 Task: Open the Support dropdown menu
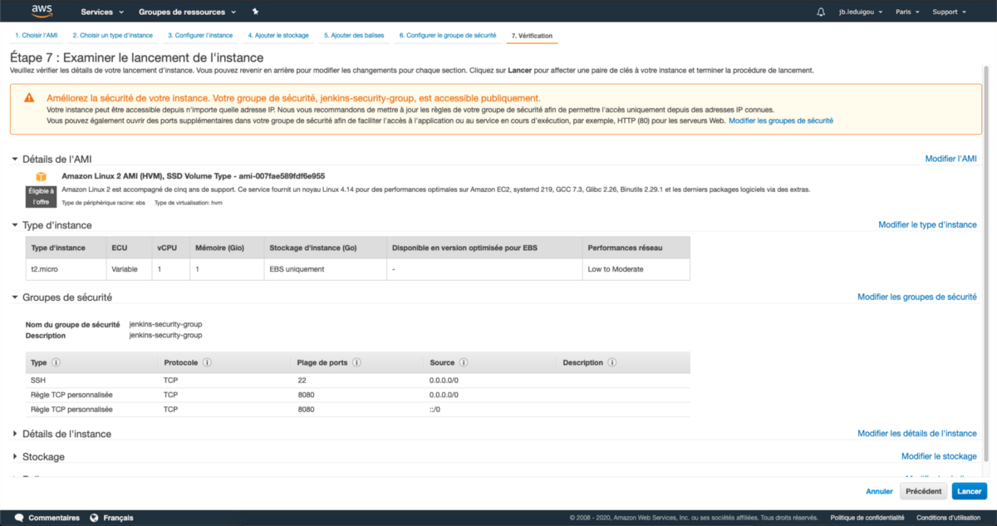coord(949,12)
